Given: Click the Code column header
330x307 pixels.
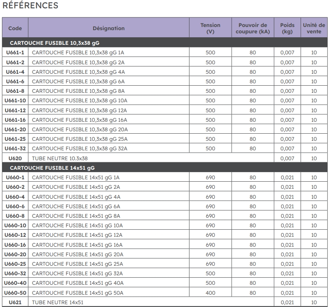Looking at the screenshot, I should tap(15, 28).
